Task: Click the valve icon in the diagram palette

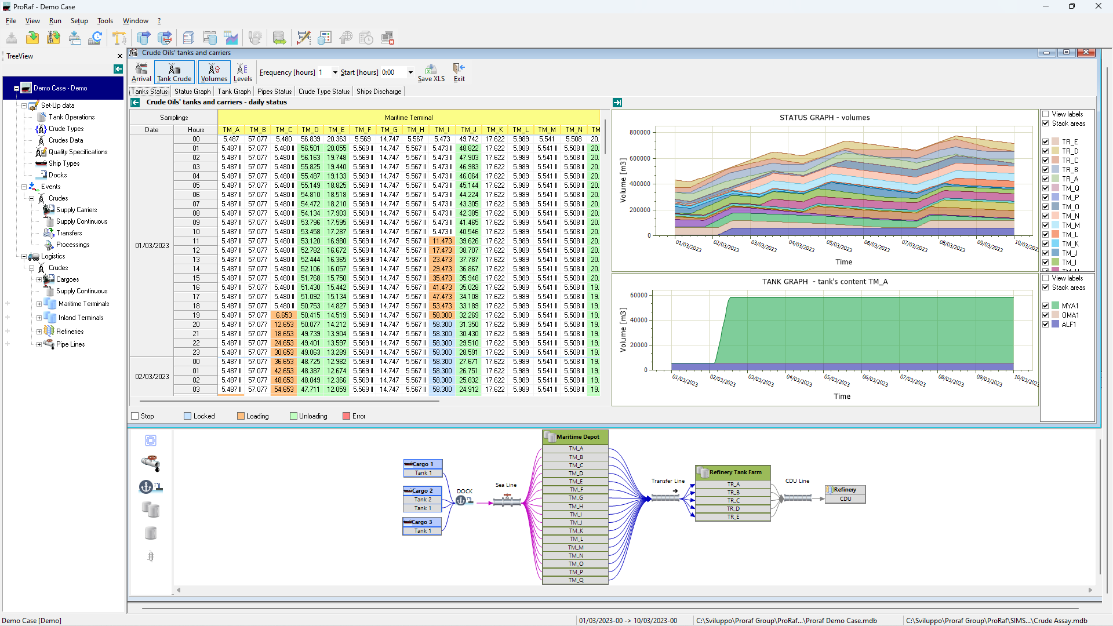Action: pos(150,463)
